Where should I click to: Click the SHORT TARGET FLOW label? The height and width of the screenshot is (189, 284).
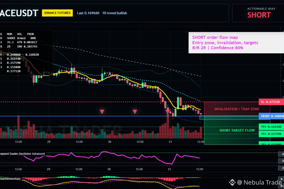tap(237, 130)
